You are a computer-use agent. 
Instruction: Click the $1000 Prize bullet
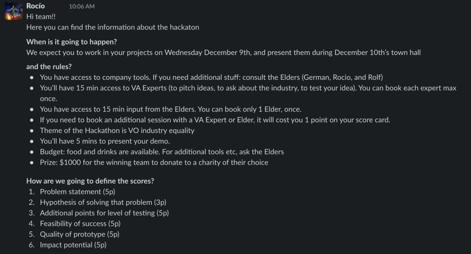154,162
